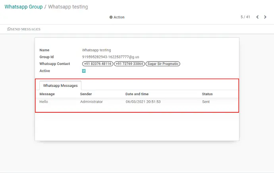Viewport: 274px width, 173px height.
Task: Open the Hello message row
Action: coord(137,102)
